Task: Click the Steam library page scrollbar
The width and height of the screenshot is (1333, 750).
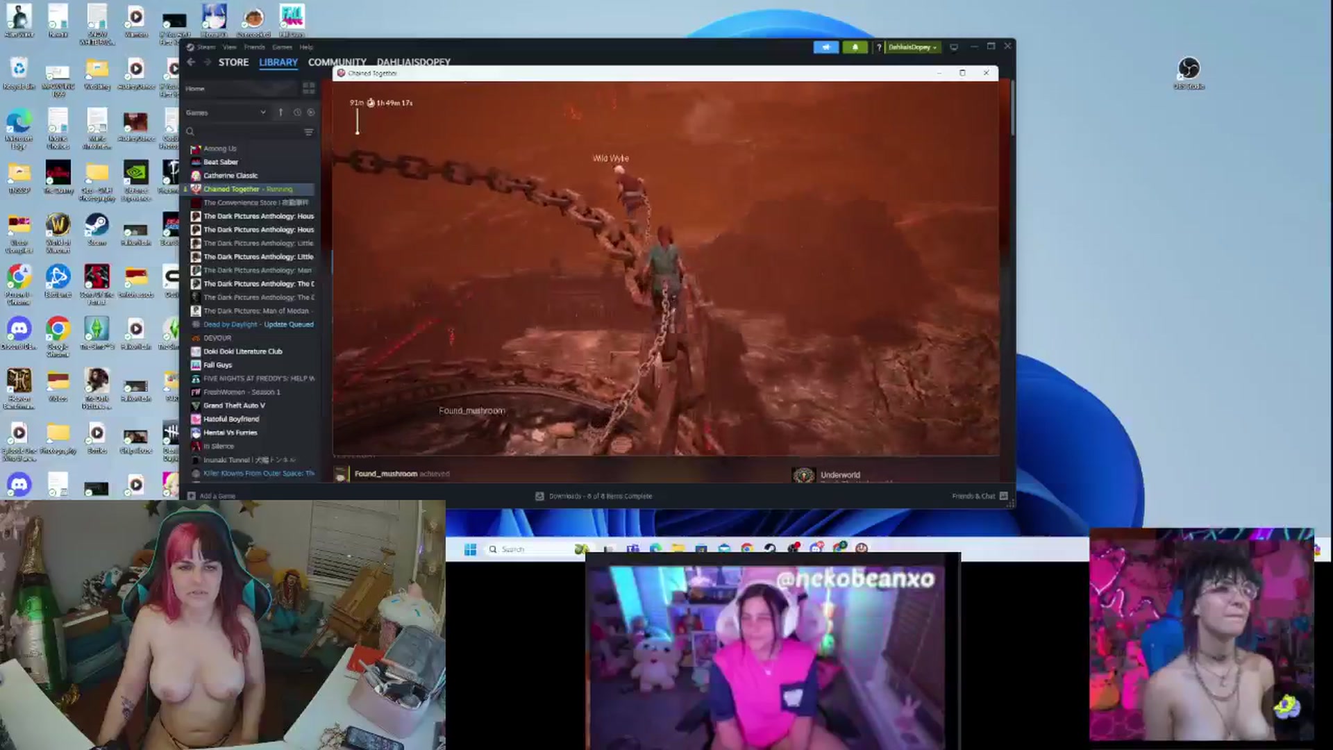Action: point(1012,108)
